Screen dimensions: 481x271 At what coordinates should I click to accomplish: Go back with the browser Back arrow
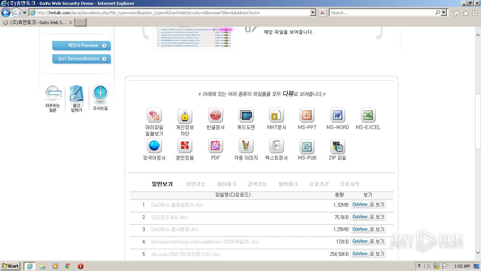[x=6, y=12]
